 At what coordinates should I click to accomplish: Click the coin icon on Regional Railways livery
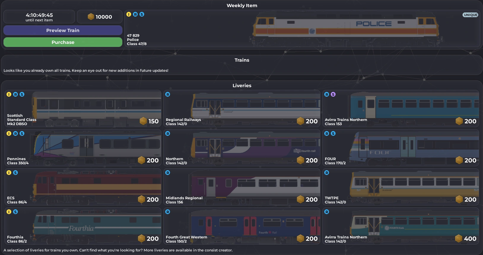[301, 121]
